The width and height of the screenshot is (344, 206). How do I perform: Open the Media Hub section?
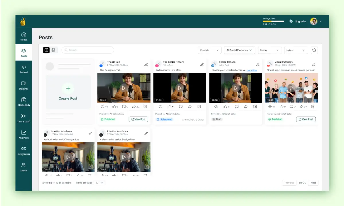[x=24, y=102]
